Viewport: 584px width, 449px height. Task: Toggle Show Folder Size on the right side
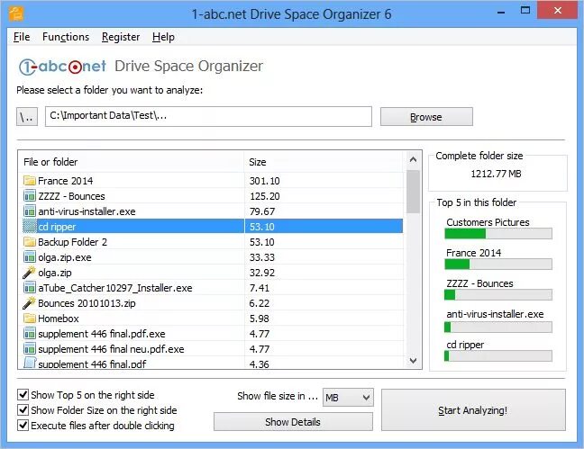pyautogui.click(x=23, y=410)
